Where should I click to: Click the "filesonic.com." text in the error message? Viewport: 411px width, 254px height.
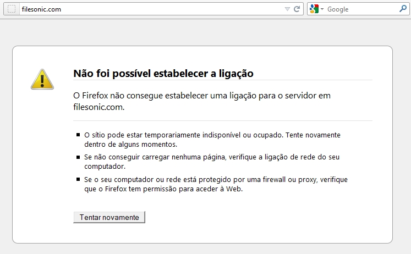[98, 107]
